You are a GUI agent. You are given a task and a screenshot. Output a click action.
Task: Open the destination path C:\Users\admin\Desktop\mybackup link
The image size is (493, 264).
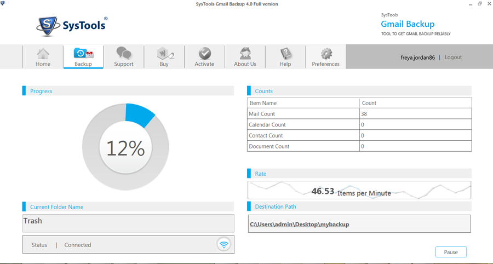pos(299,225)
